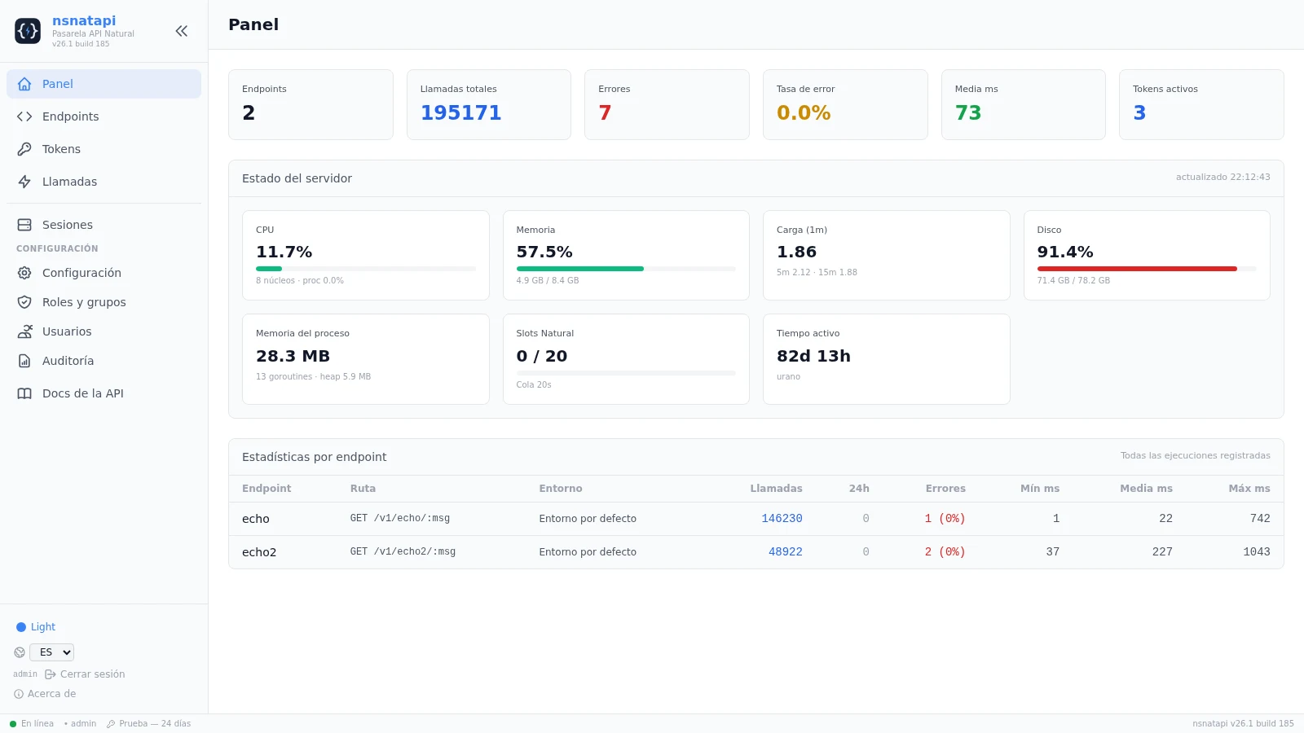Screen dimensions: 1304x733
Task: Click the Endpoints code brackets icon
Action: [24, 116]
